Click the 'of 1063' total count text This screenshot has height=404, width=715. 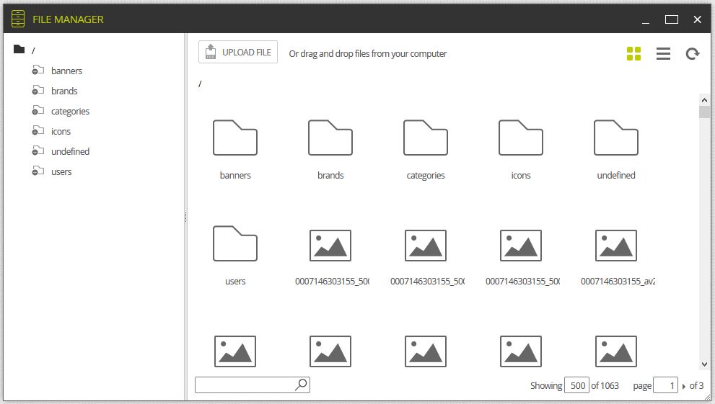tap(605, 385)
